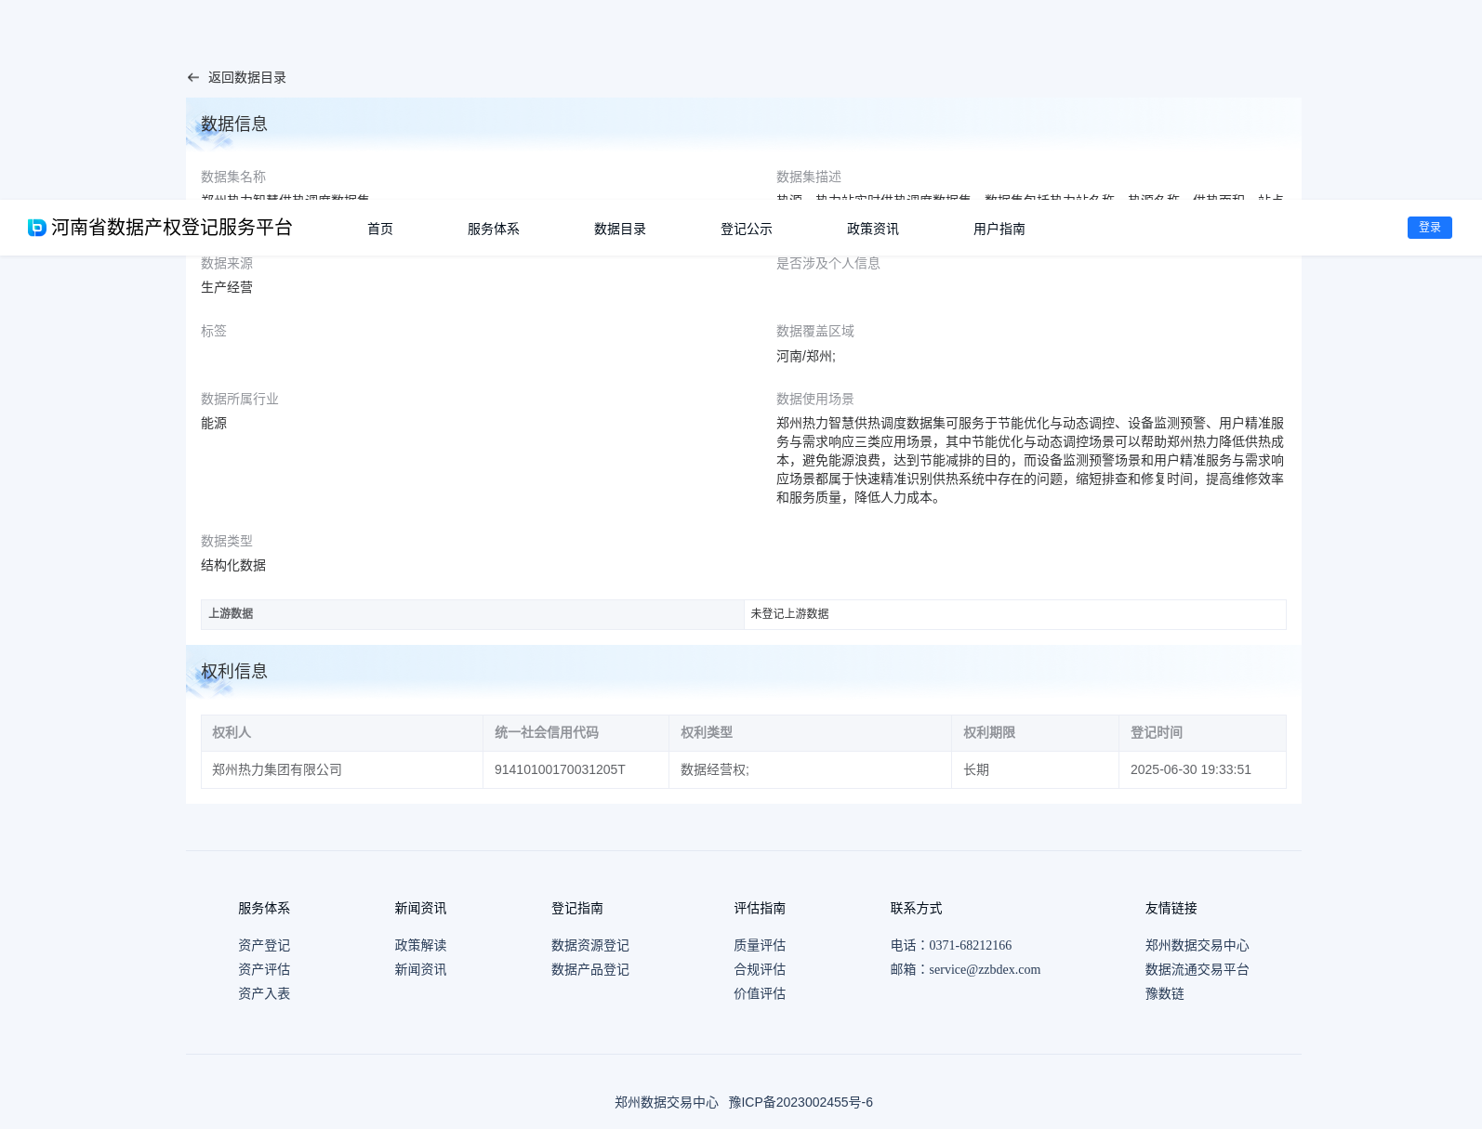Click the 能源 industry value
The height and width of the screenshot is (1129, 1482).
point(214,423)
